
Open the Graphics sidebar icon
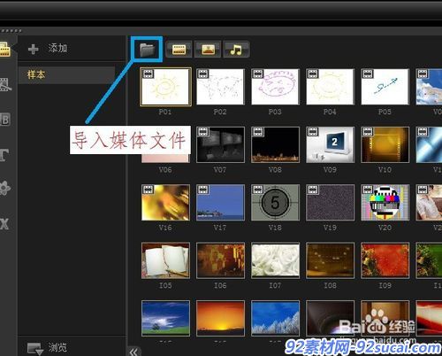pyautogui.click(x=5, y=189)
